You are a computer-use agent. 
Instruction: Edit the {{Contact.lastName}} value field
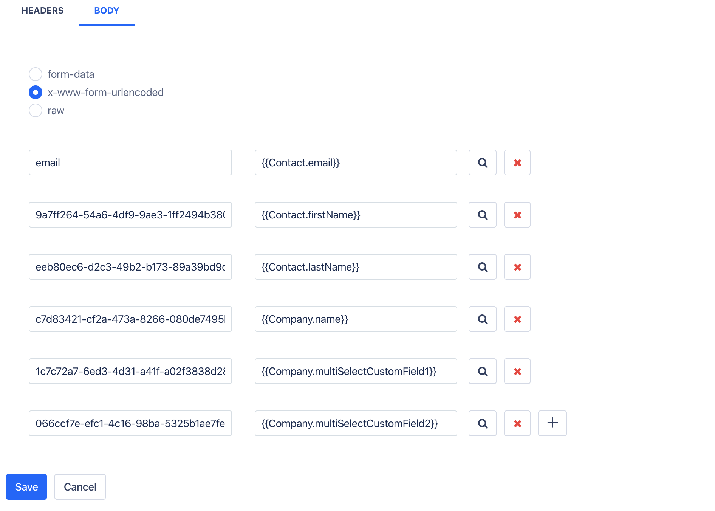(356, 267)
